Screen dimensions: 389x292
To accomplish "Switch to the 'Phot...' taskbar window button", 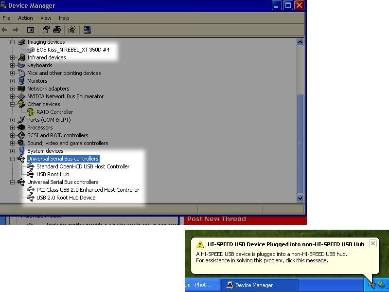I will point(201,285).
